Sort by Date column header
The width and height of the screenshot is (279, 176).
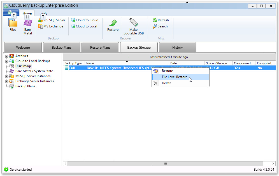[x=187, y=63]
